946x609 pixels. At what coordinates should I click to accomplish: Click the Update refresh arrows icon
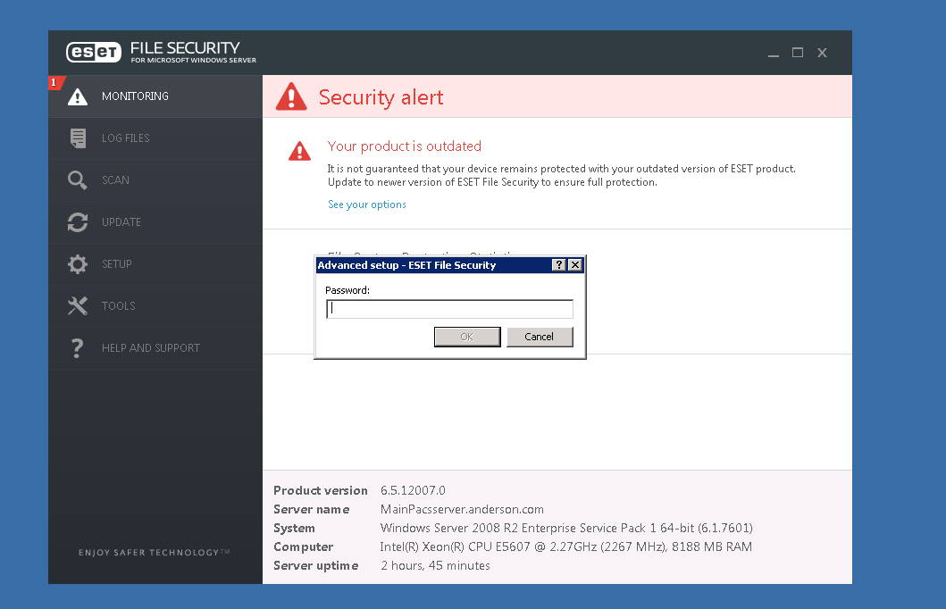[77, 221]
